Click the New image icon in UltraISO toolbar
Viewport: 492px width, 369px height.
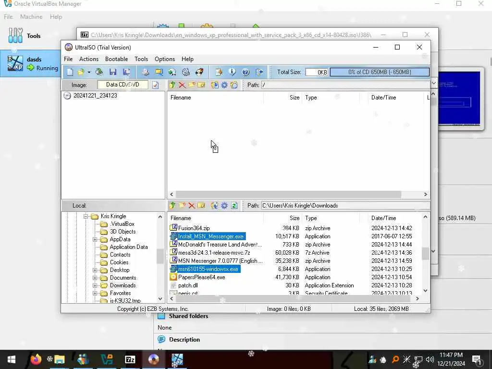tap(70, 72)
